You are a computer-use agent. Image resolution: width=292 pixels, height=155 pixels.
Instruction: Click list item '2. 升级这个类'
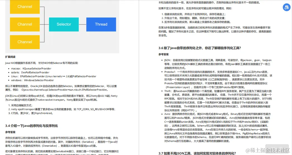(193, 18)
